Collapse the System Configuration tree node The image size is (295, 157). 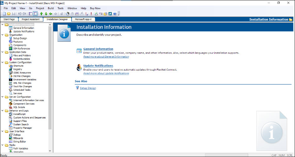(x=2, y=62)
